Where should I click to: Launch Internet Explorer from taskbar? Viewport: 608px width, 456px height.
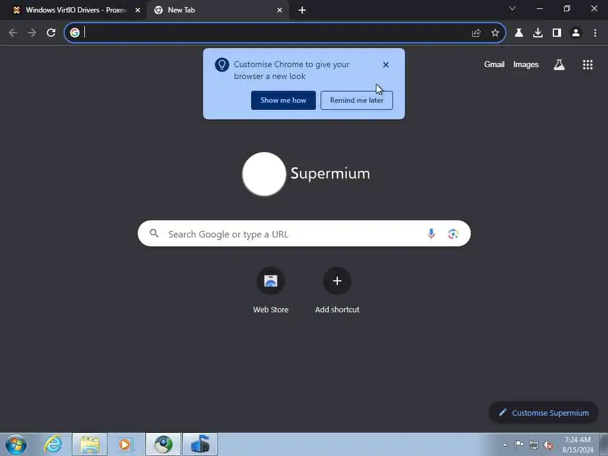click(x=53, y=444)
